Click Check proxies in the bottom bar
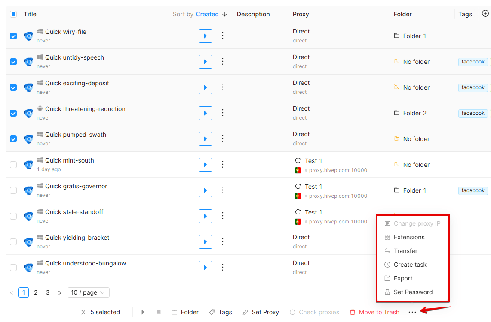The width and height of the screenshot is (491, 322). pyautogui.click(x=314, y=312)
